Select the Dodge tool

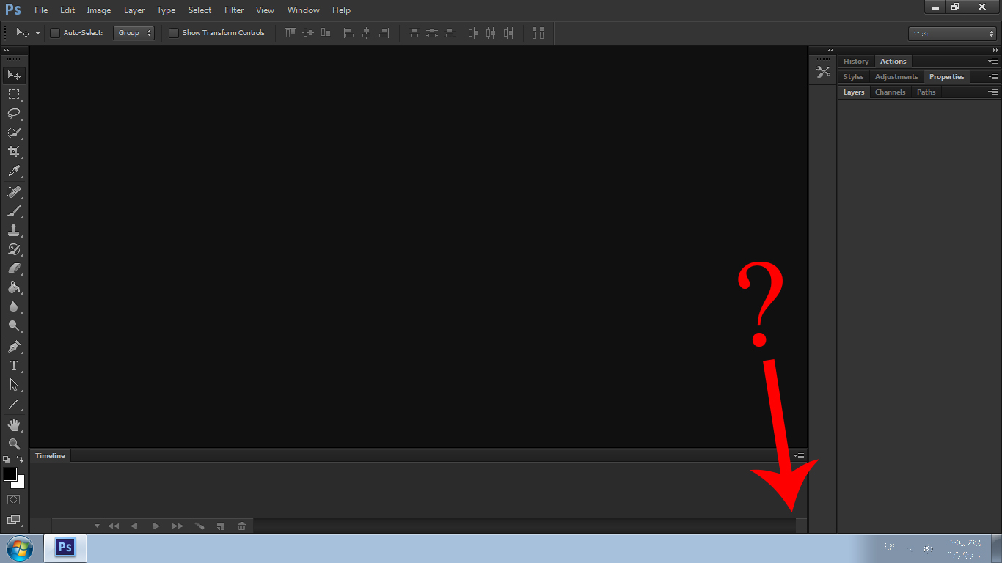[14, 325]
